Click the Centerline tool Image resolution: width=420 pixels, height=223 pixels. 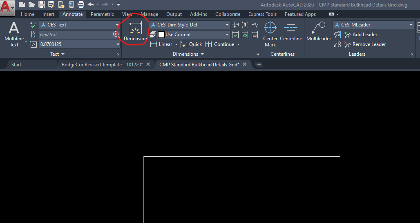[x=291, y=31]
